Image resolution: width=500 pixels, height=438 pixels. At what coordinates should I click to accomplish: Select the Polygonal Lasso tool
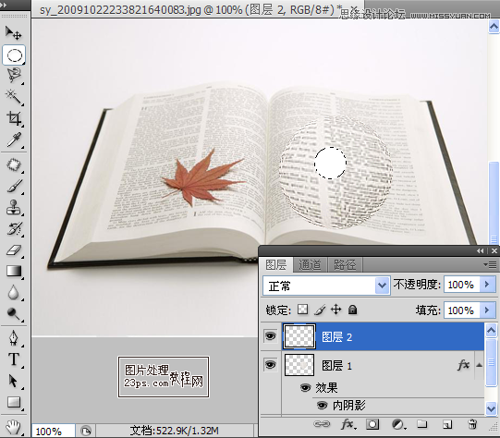point(14,76)
